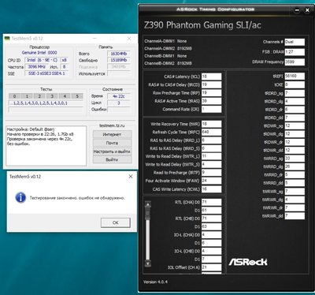Click OK in the TestMem5 dialog
This screenshot has height=295, width=315.
116,222
